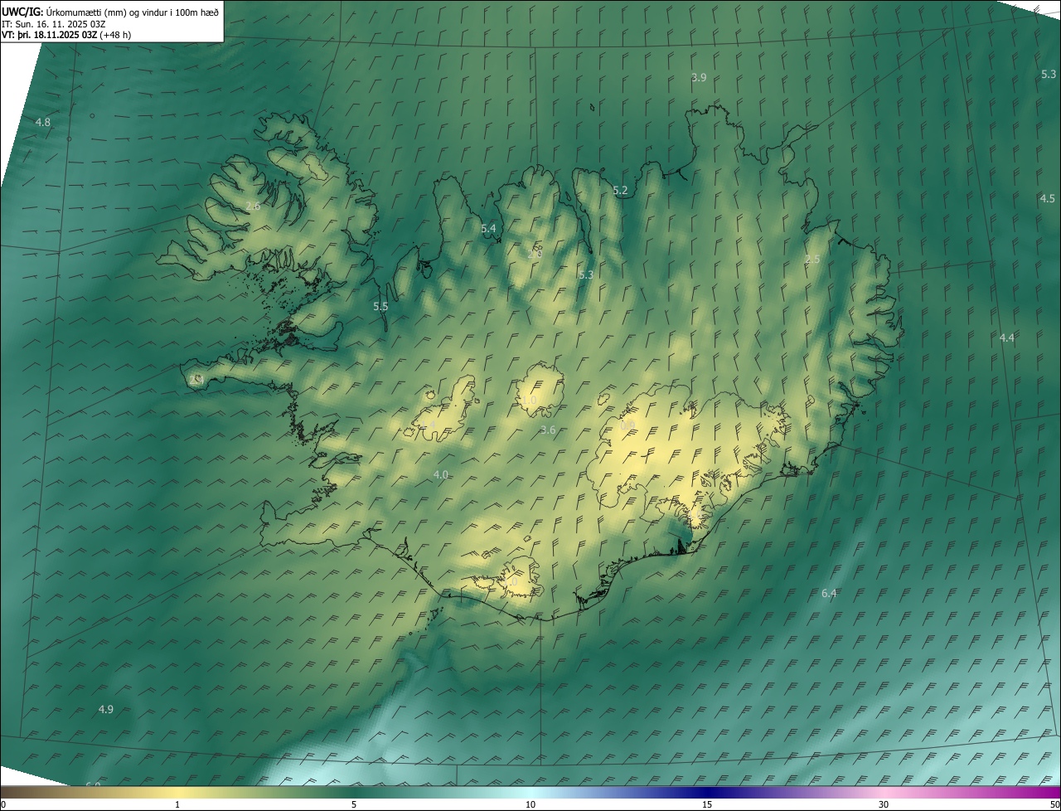The width and height of the screenshot is (1061, 811).
Task: Click the 5.4 value in the northern fjord
Action: [488, 228]
